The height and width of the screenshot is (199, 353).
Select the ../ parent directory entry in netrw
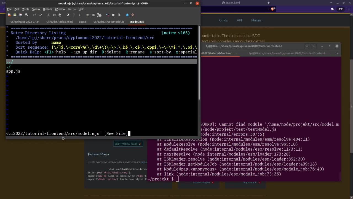point(102,62)
